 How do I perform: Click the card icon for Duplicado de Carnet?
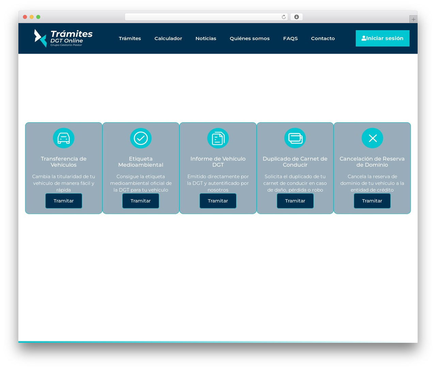click(x=295, y=138)
